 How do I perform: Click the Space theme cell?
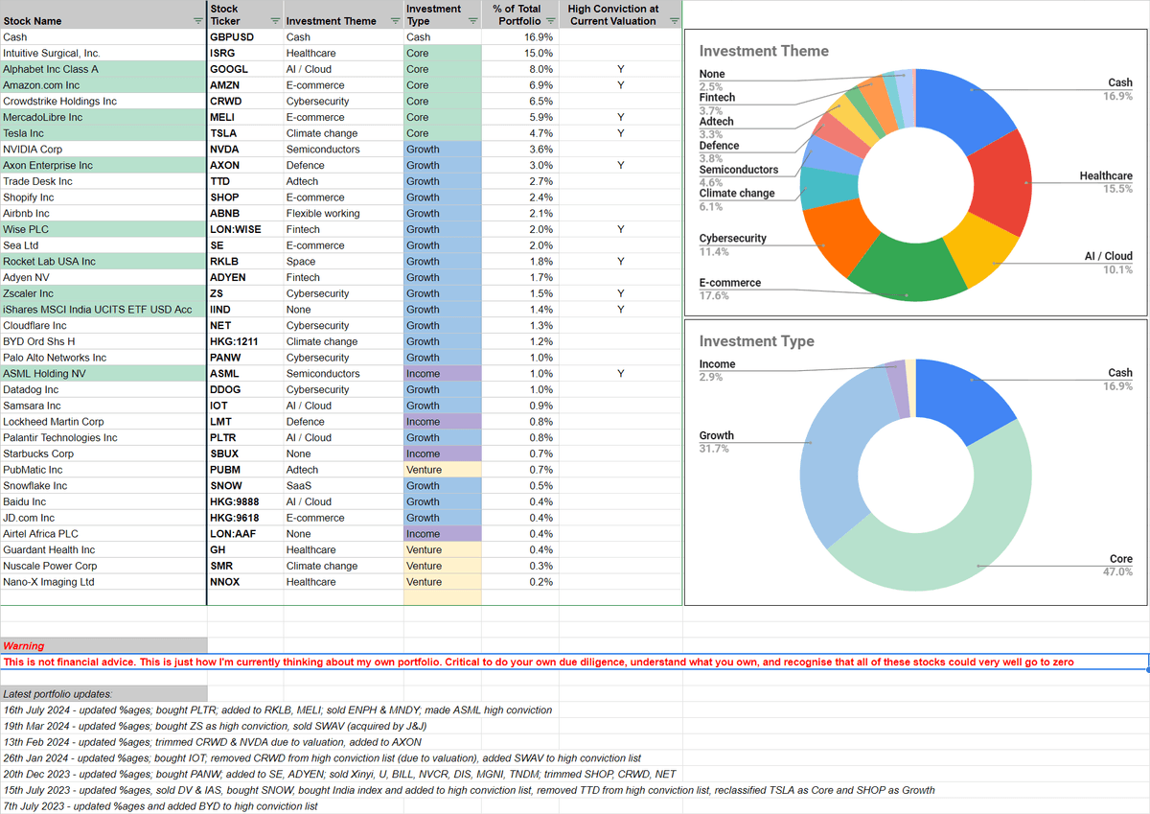coord(343,261)
